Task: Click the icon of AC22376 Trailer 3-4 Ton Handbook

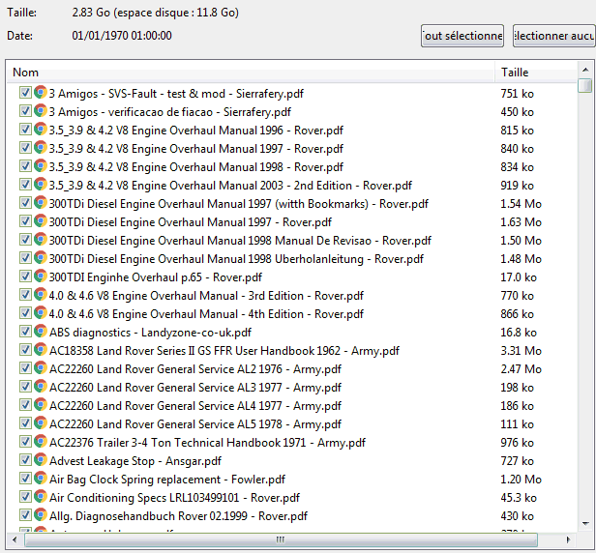Action: (x=41, y=442)
